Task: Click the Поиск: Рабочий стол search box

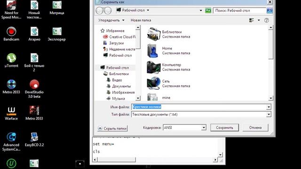Action: (x=239, y=10)
